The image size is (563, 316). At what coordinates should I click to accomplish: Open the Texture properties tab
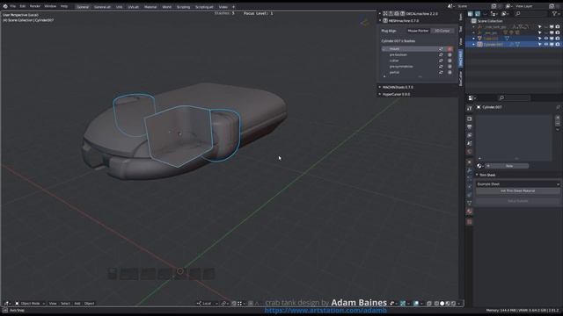pyautogui.click(x=469, y=222)
